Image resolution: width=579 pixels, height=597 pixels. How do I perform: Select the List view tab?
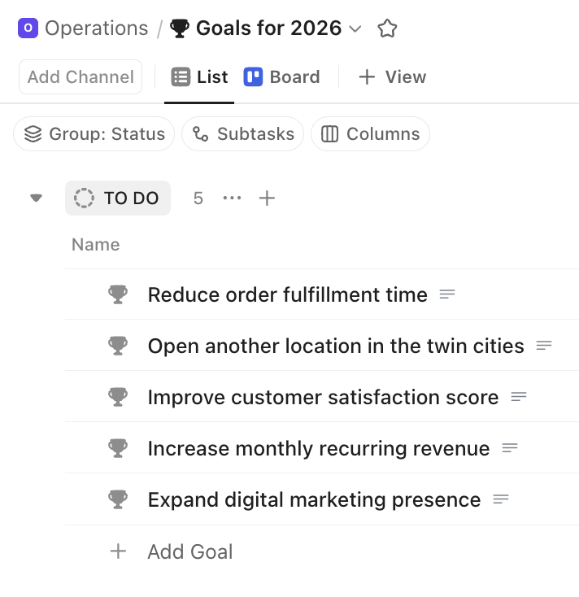pyautogui.click(x=200, y=77)
